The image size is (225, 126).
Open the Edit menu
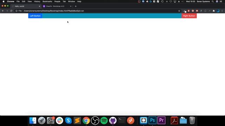tap(24, 1)
